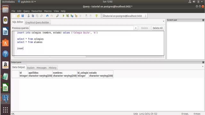Open the Favourites menu

(x=37, y=11)
